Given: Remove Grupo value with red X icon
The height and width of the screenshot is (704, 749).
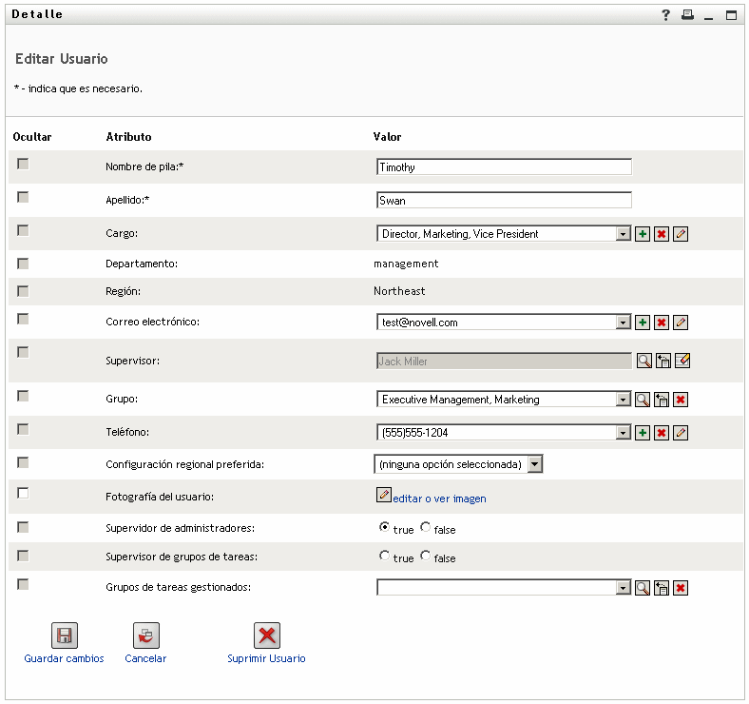Looking at the screenshot, I should [681, 400].
